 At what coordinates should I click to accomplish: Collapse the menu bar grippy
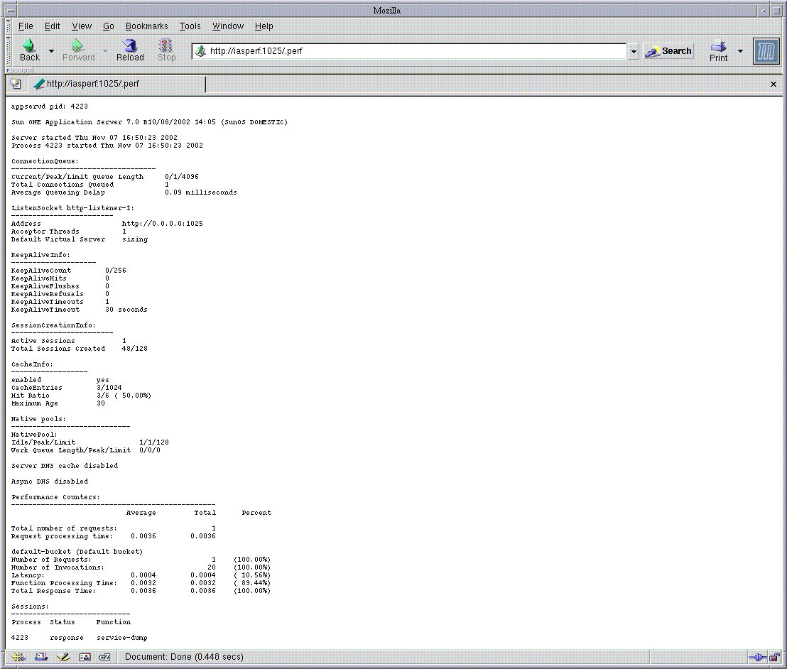coord(9,26)
